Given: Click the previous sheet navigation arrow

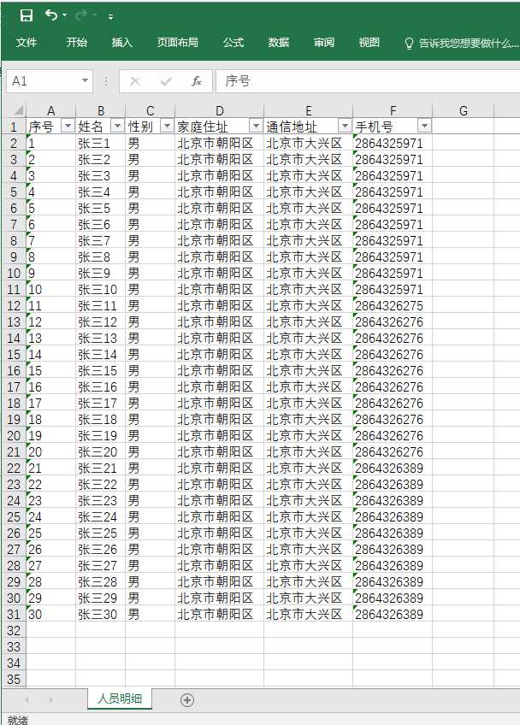Looking at the screenshot, I should click(x=27, y=700).
